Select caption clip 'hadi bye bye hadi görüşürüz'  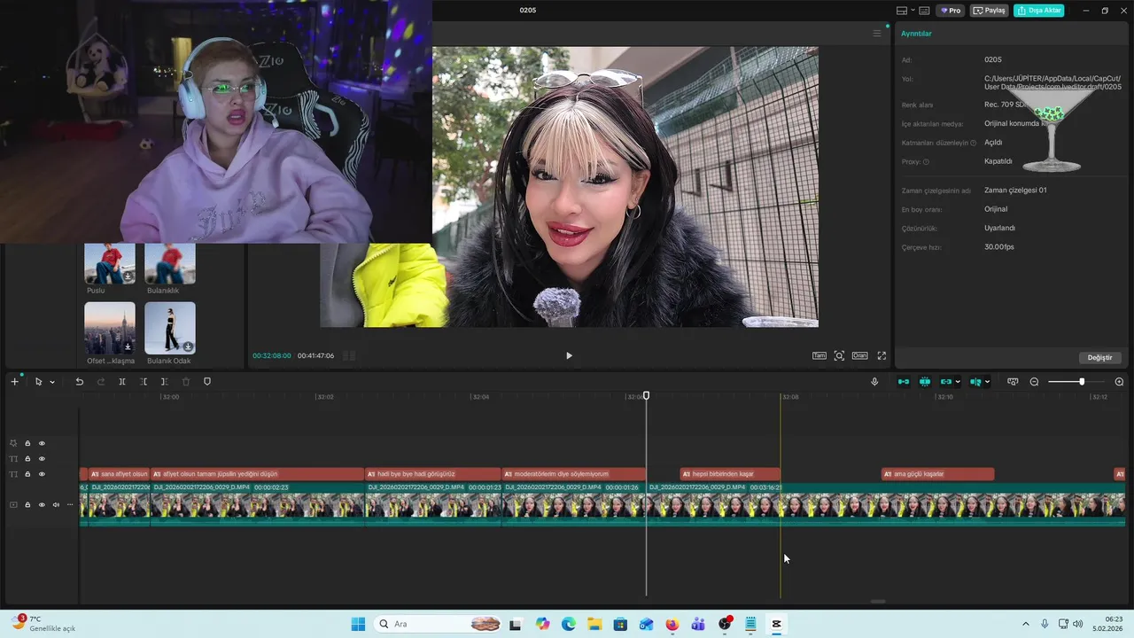433,474
